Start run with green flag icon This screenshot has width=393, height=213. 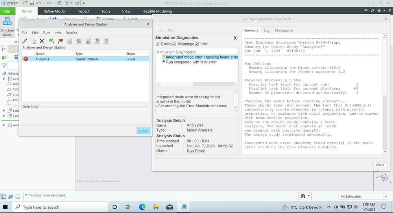(52, 41)
